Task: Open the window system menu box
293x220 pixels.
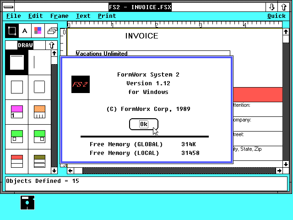Action: pyautogui.click(x=8, y=7)
